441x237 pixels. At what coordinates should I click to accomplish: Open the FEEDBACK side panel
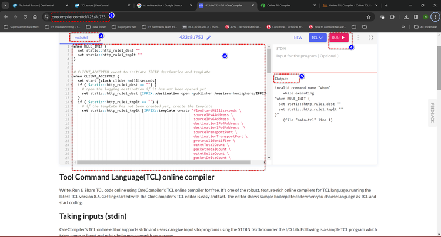(x=433, y=113)
